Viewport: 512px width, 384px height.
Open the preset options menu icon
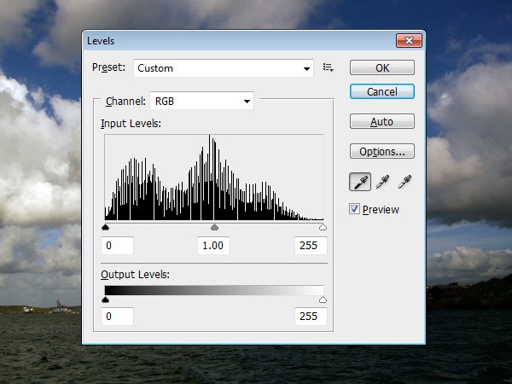pyautogui.click(x=328, y=67)
